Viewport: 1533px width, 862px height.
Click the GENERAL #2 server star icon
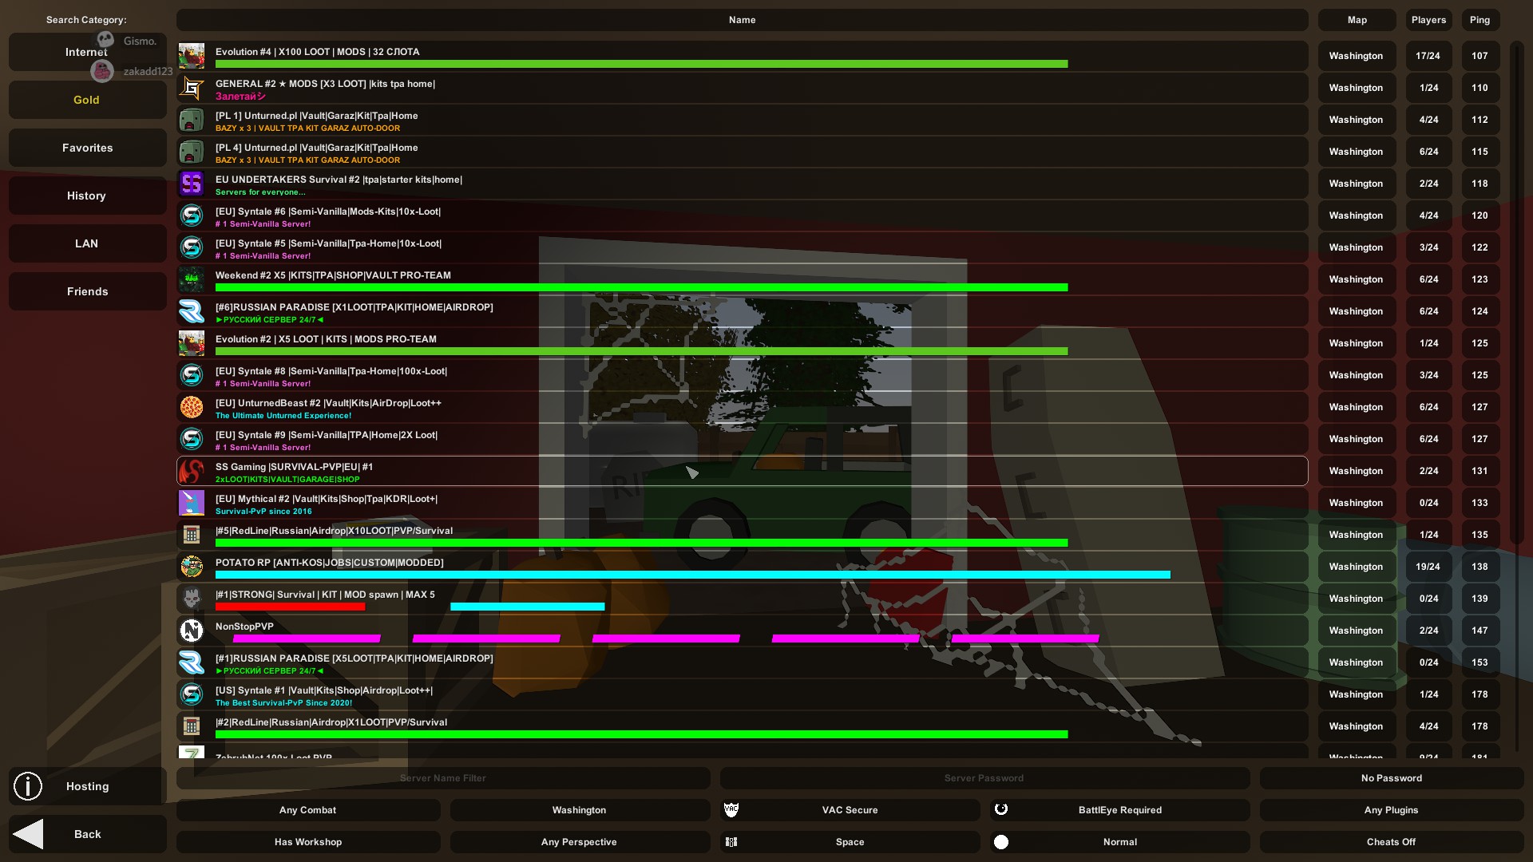point(192,88)
